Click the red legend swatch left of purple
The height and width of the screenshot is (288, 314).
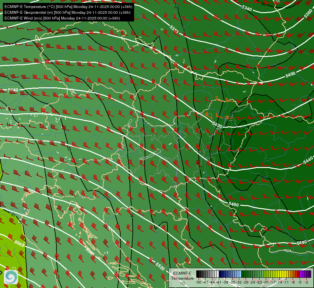(299, 274)
